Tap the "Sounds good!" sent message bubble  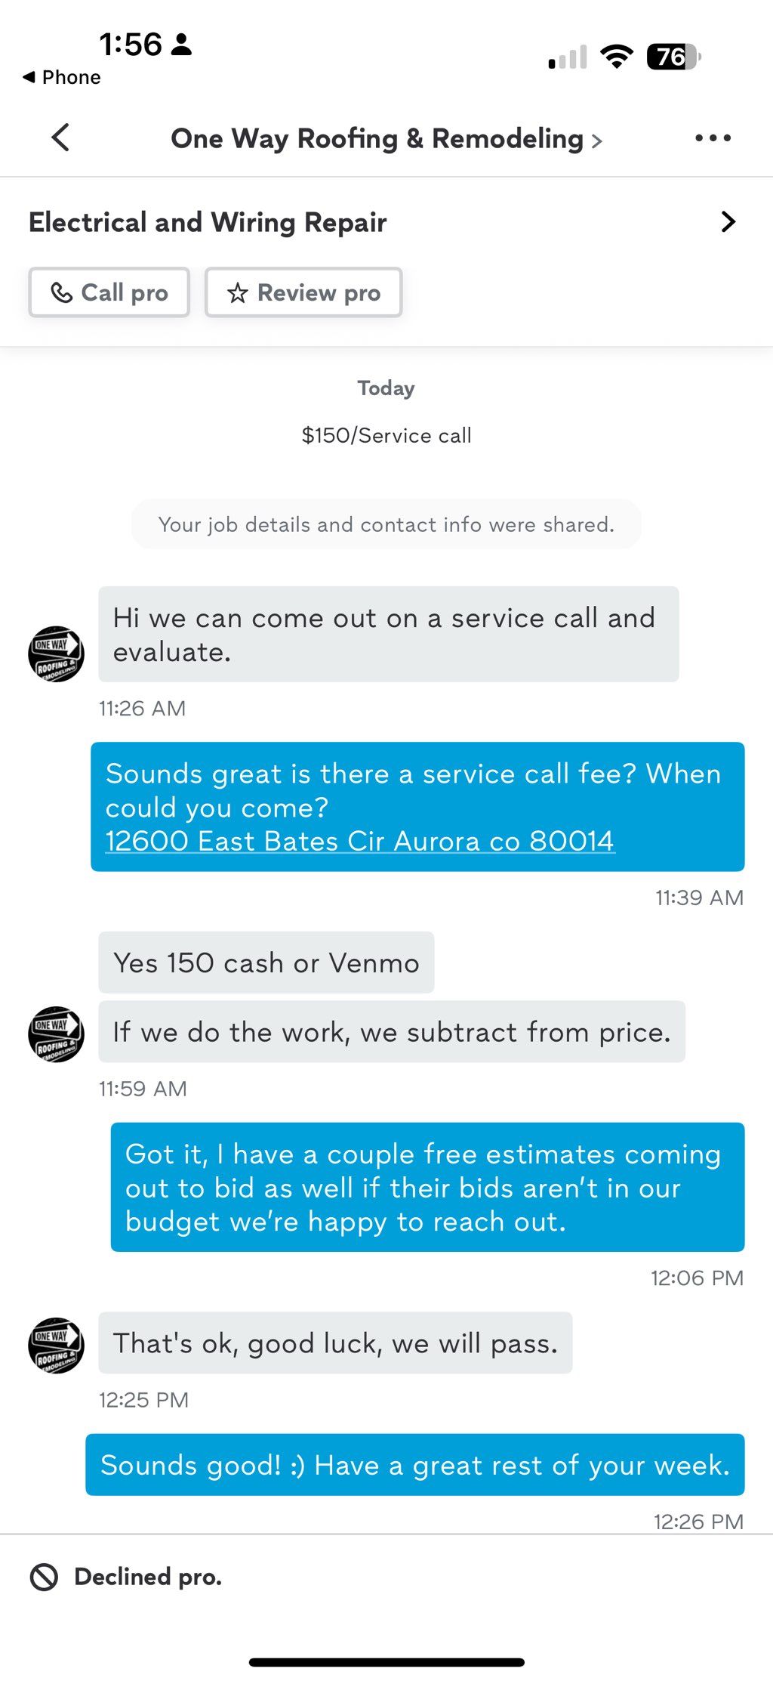tap(414, 1465)
